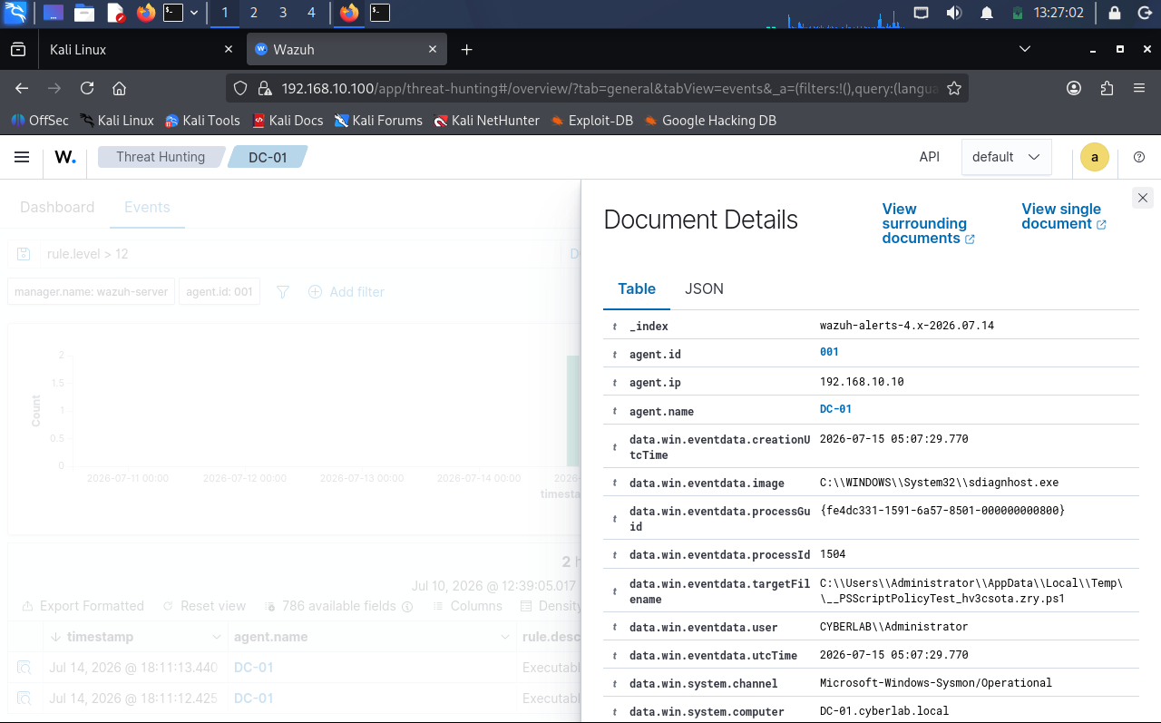Click View surrounding documents link
This screenshot has height=723, width=1161.
coord(928,223)
